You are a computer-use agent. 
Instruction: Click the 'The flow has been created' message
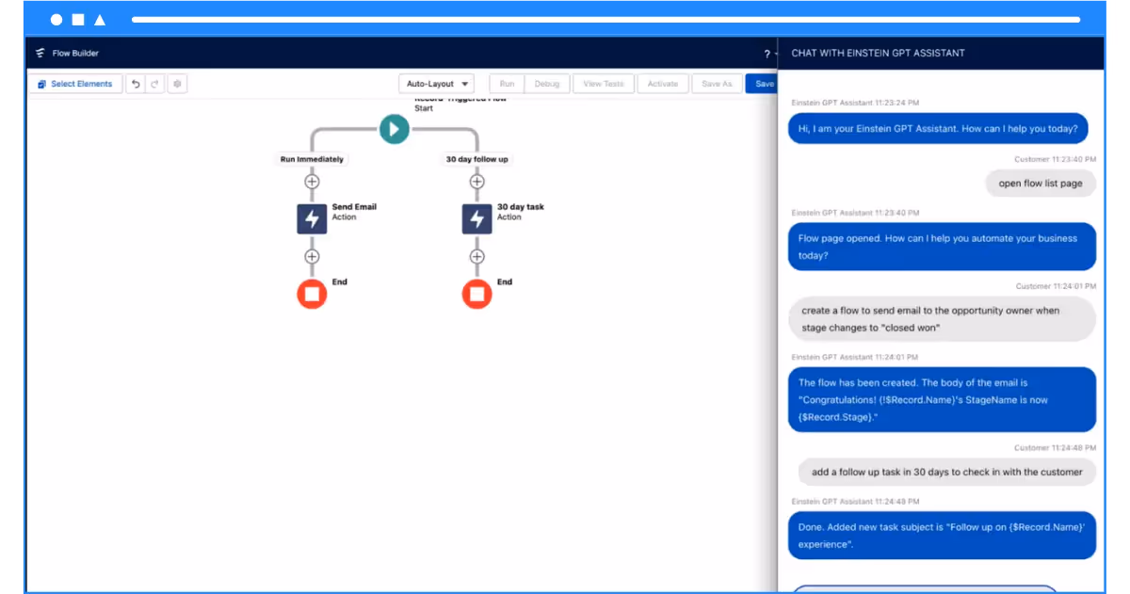tap(942, 400)
